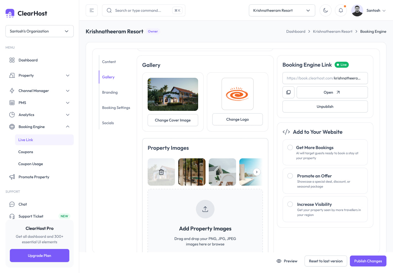Delete the first property image via trash icon
Screen dimensions: 393x273
coord(161,172)
